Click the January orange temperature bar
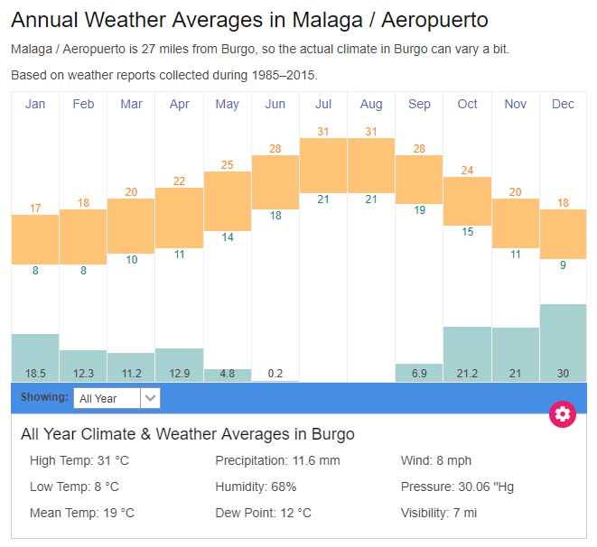Screen dimensions: 597x547 (35, 239)
